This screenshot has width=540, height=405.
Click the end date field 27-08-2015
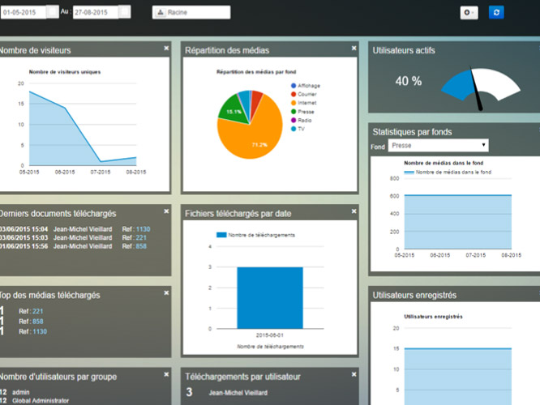(x=94, y=12)
